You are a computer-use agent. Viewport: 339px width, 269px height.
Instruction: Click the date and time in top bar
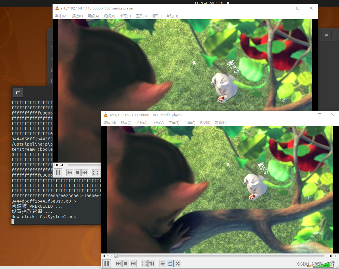tap(209, 3)
